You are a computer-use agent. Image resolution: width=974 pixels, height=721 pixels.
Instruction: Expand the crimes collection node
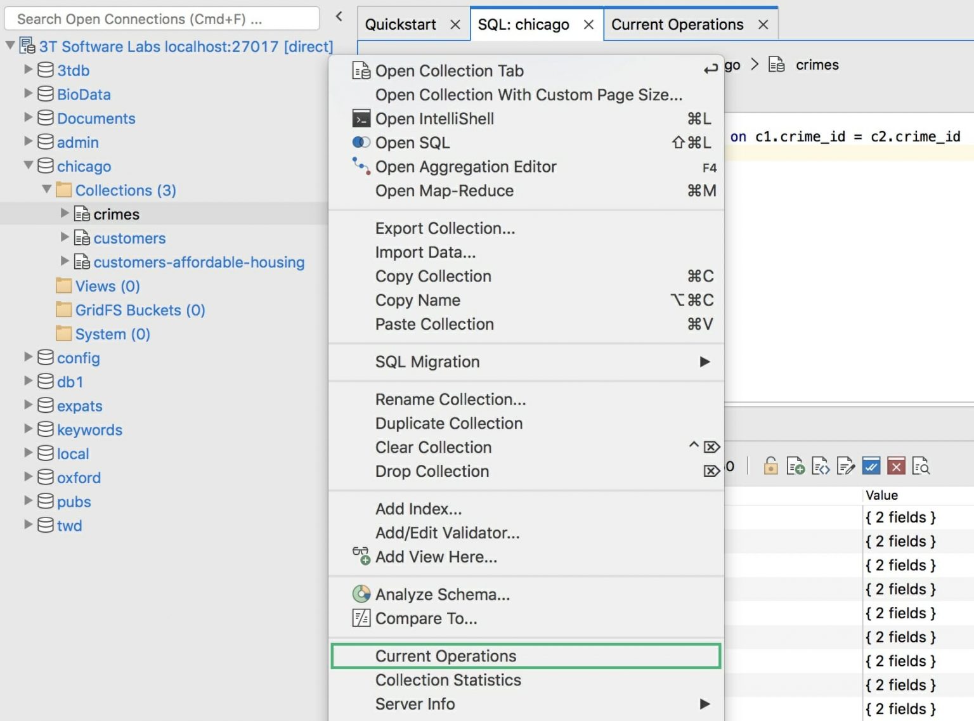click(64, 214)
